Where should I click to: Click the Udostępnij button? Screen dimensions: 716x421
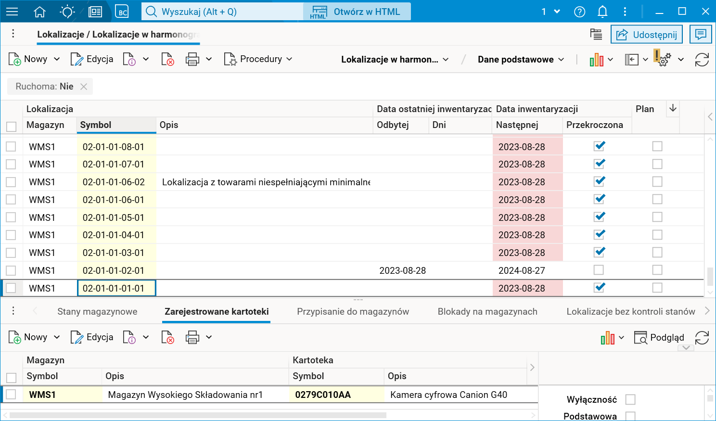click(x=647, y=34)
